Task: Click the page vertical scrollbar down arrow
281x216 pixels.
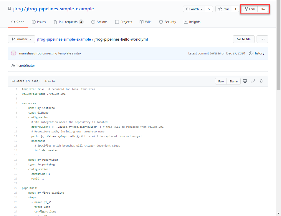Action: pos(279,213)
